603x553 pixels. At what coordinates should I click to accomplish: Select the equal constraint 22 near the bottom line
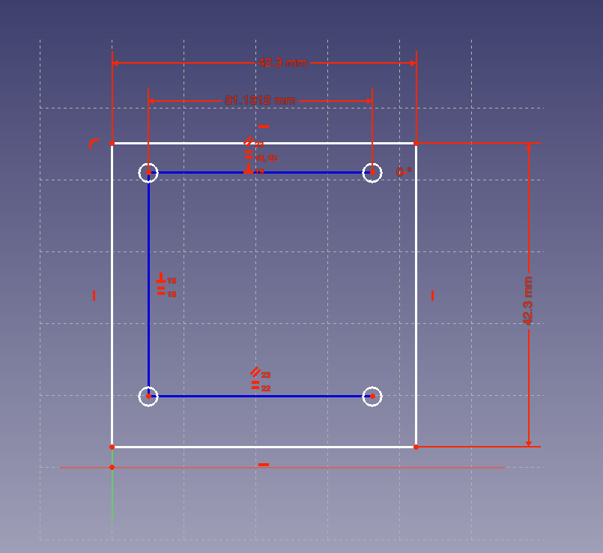(256, 385)
